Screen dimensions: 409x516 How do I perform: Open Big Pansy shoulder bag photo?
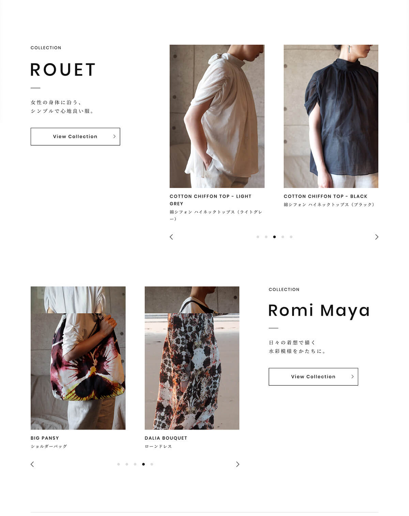(78, 358)
